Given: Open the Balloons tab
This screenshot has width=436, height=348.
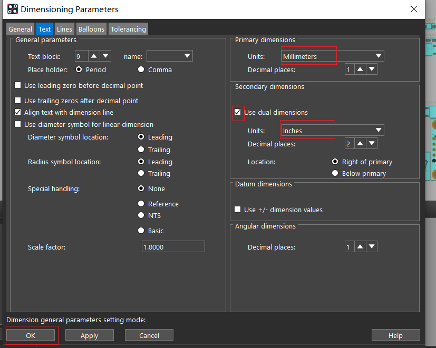Looking at the screenshot, I should point(91,29).
